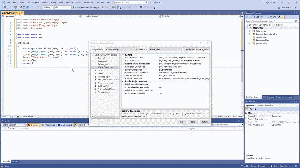Viewport: 300px width, 168px height.
Task: Toggle the 0 Errors filter
Action: pos(33,125)
